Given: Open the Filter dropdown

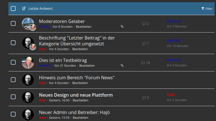Looking at the screenshot, I should (207, 9).
